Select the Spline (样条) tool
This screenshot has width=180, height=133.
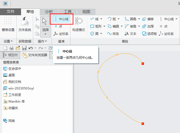point(113,34)
